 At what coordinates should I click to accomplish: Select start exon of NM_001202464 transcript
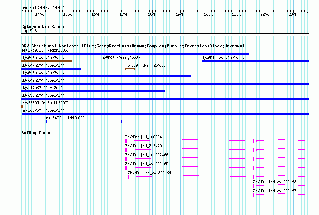(129, 177)
